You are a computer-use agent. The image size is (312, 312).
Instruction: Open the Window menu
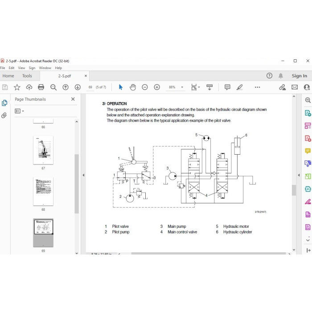(45, 68)
